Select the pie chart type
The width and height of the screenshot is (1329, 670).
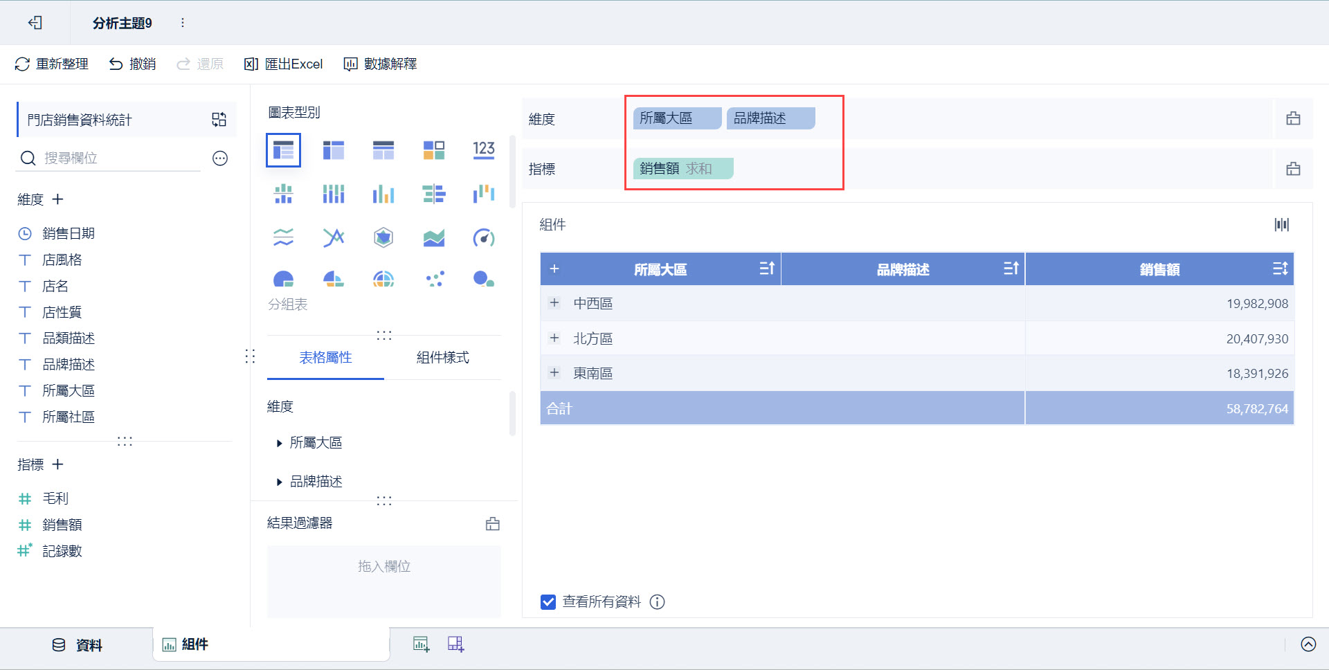coord(283,279)
